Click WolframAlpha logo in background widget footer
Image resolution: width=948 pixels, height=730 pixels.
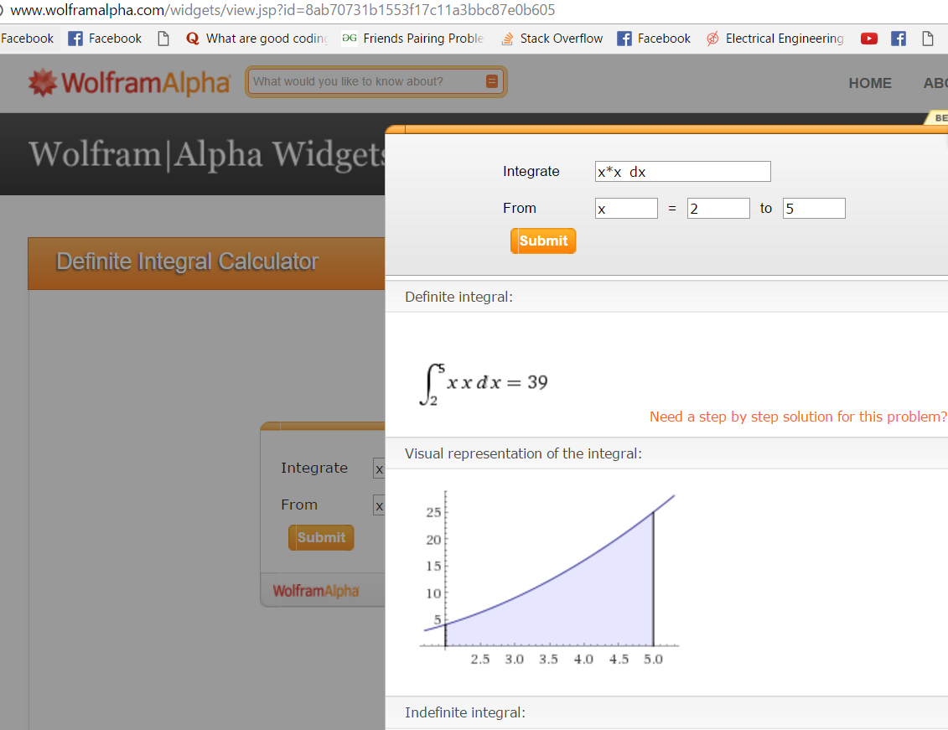(x=316, y=590)
